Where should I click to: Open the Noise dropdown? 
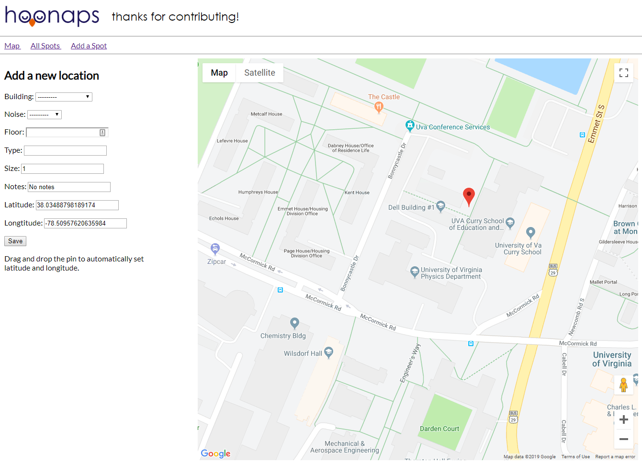click(x=45, y=114)
